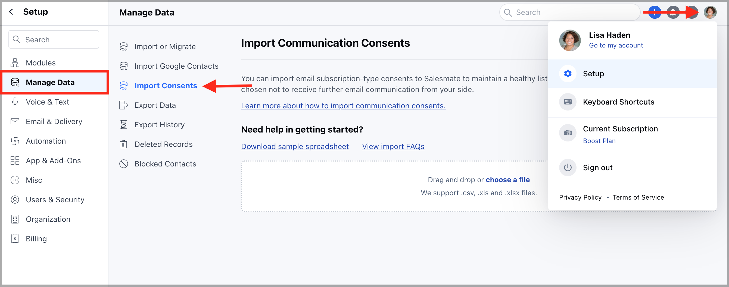Screen dimensions: 729x287
Task: Open Lisa Haden's profile avatar
Action: pyautogui.click(x=710, y=12)
